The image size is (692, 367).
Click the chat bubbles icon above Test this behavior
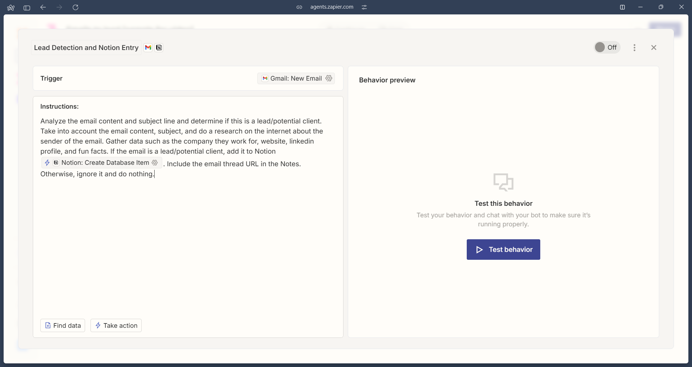pyautogui.click(x=504, y=182)
